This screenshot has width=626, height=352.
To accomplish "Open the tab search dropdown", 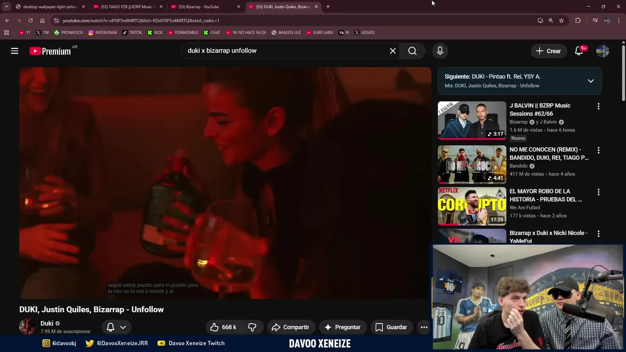I will point(6,7).
